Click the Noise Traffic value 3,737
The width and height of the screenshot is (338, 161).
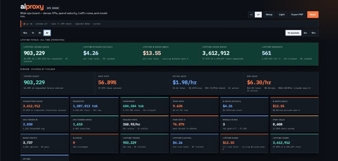pyautogui.click(x=27, y=143)
